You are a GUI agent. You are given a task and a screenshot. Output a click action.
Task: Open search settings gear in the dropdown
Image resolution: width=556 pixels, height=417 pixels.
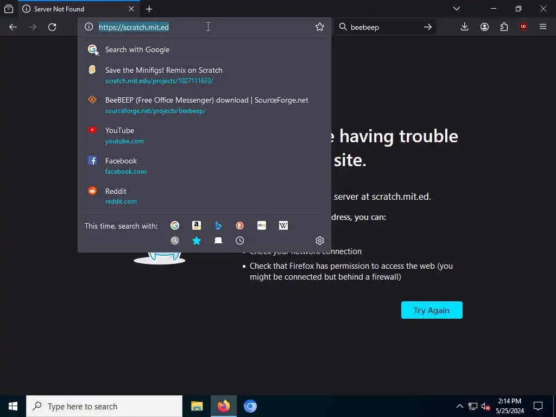pyautogui.click(x=319, y=241)
